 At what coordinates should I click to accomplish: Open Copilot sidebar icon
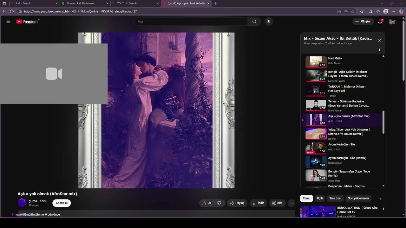(x=401, y=11)
